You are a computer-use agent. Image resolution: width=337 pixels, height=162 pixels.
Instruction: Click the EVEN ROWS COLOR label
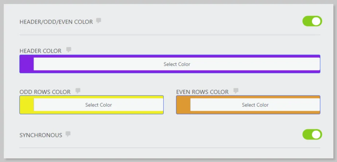tap(202, 92)
